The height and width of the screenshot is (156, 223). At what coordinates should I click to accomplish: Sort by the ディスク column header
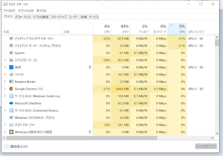[140, 29]
